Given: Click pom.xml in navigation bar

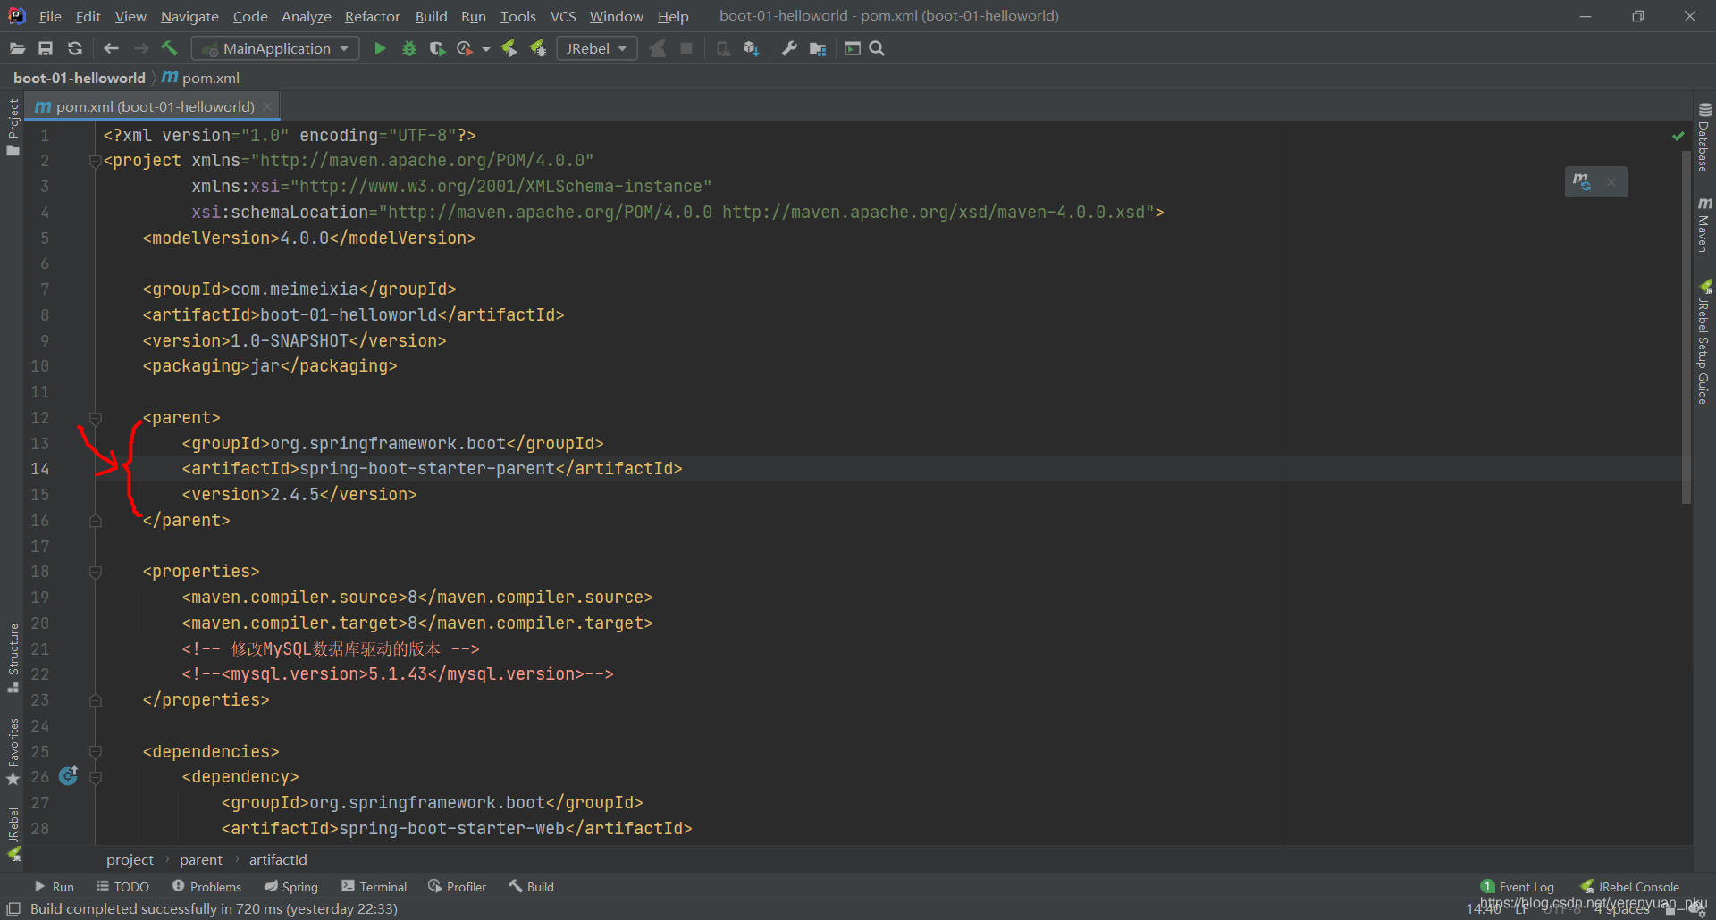Looking at the screenshot, I should click(201, 78).
